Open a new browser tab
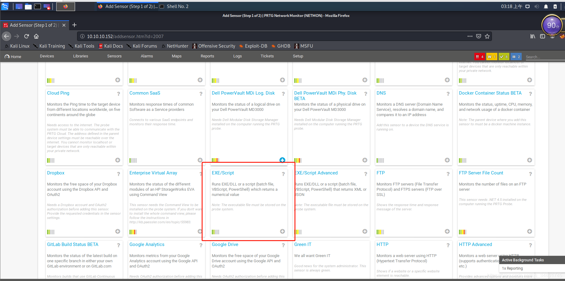 (x=74, y=25)
